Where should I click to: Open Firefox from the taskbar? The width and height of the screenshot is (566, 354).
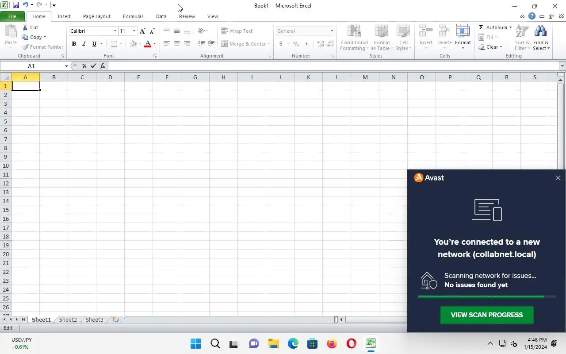coord(332,343)
